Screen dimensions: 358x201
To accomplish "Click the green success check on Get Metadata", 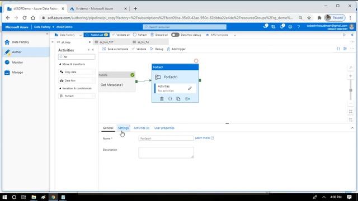I will [x=132, y=75].
